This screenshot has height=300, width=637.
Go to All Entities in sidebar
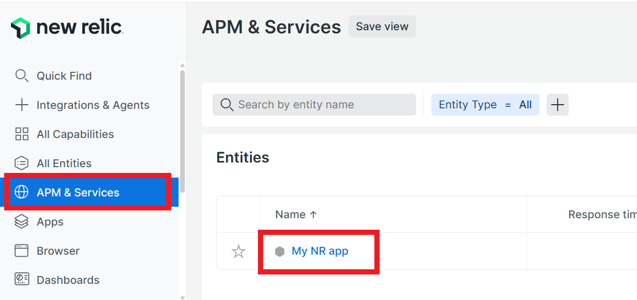tap(64, 164)
